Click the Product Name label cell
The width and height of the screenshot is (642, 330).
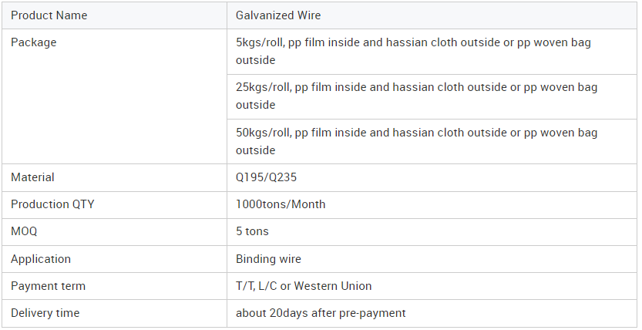point(114,15)
